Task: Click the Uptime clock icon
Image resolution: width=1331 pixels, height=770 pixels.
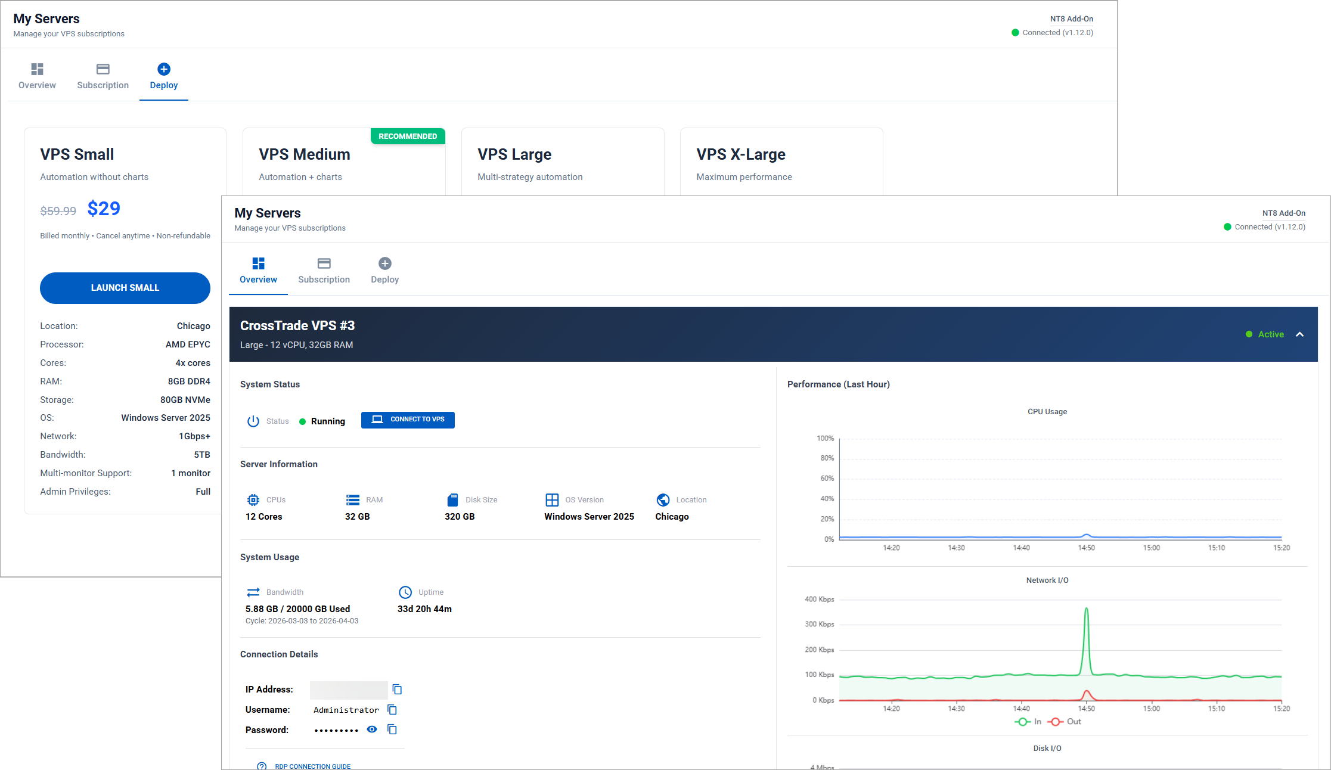Action: click(x=405, y=592)
